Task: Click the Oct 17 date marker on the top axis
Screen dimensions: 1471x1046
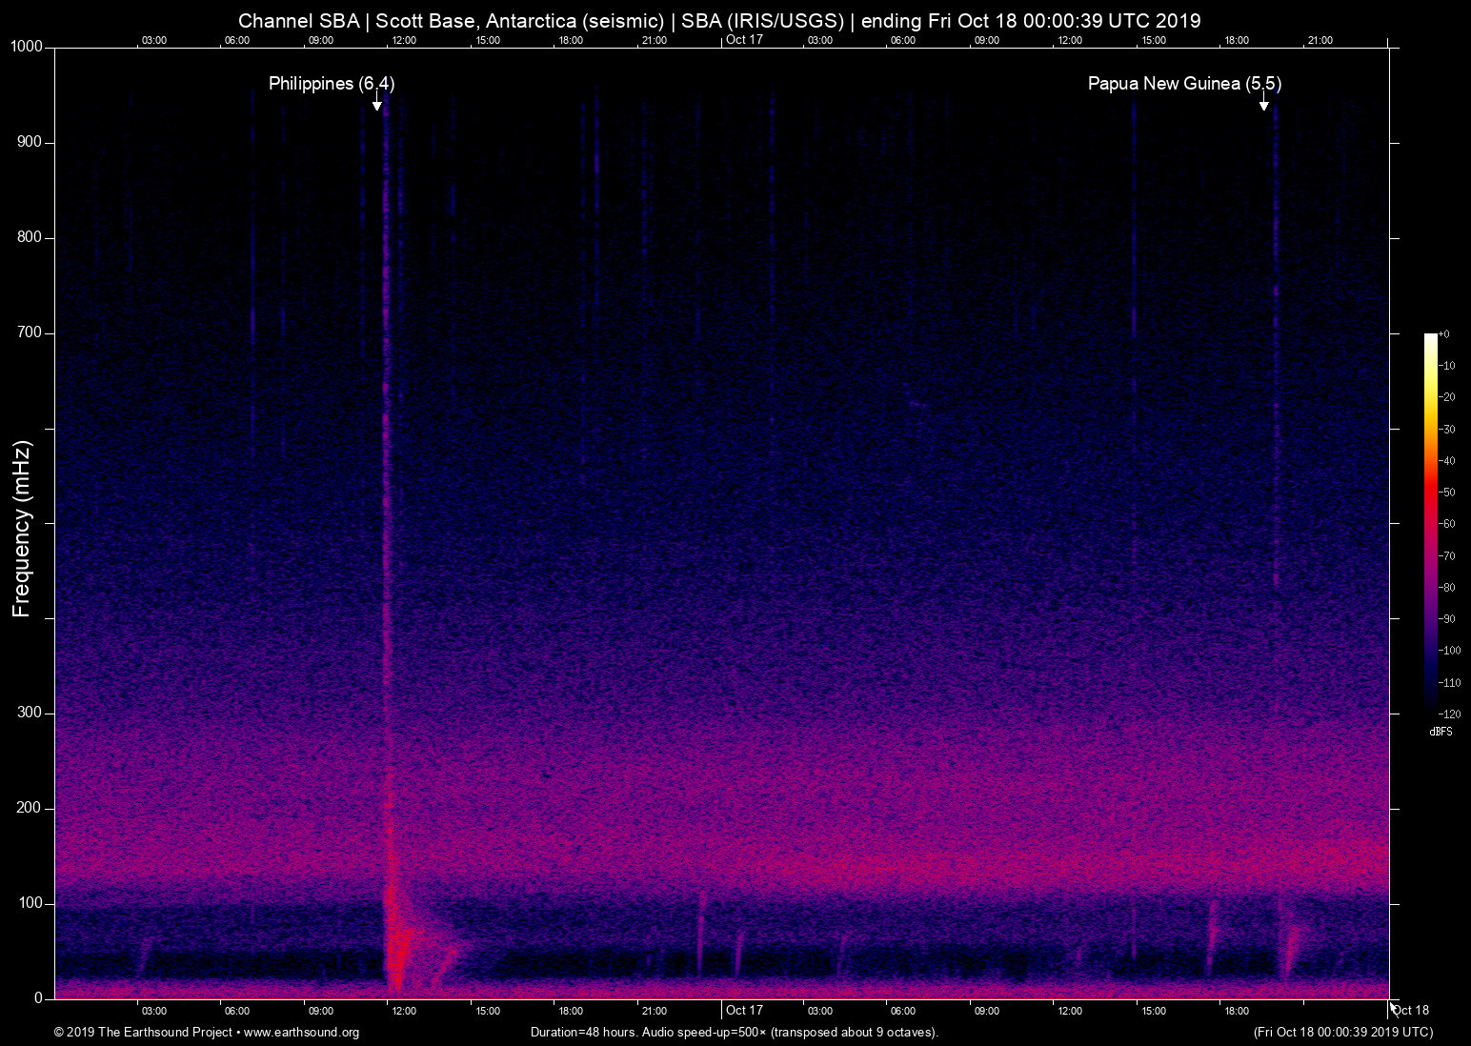Action: click(744, 39)
